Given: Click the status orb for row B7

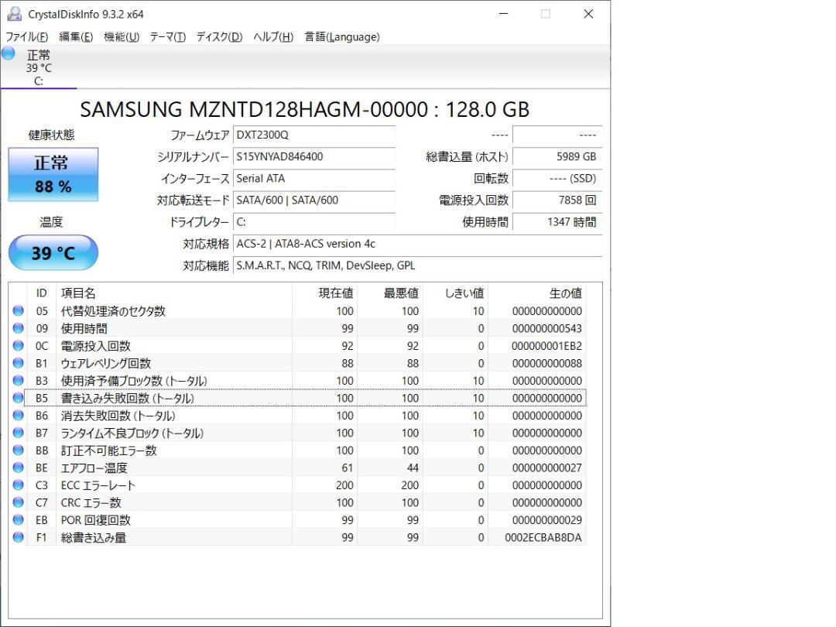Looking at the screenshot, I should pyautogui.click(x=18, y=433).
